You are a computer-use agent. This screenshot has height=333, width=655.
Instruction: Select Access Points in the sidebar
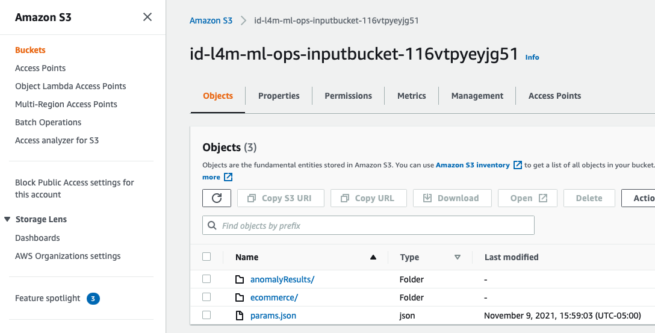(40, 68)
